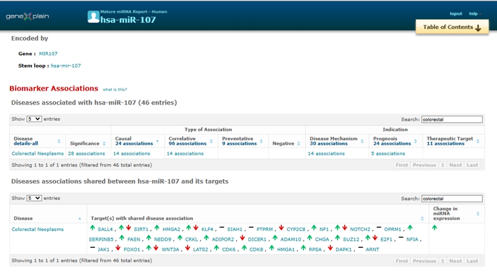
Task: Click the 'what is this?' help link
Action: tap(115, 90)
